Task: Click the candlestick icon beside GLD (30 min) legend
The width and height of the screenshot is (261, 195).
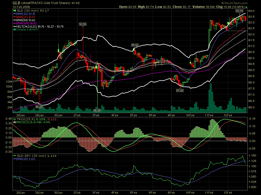Action: pyautogui.click(x=15, y=11)
